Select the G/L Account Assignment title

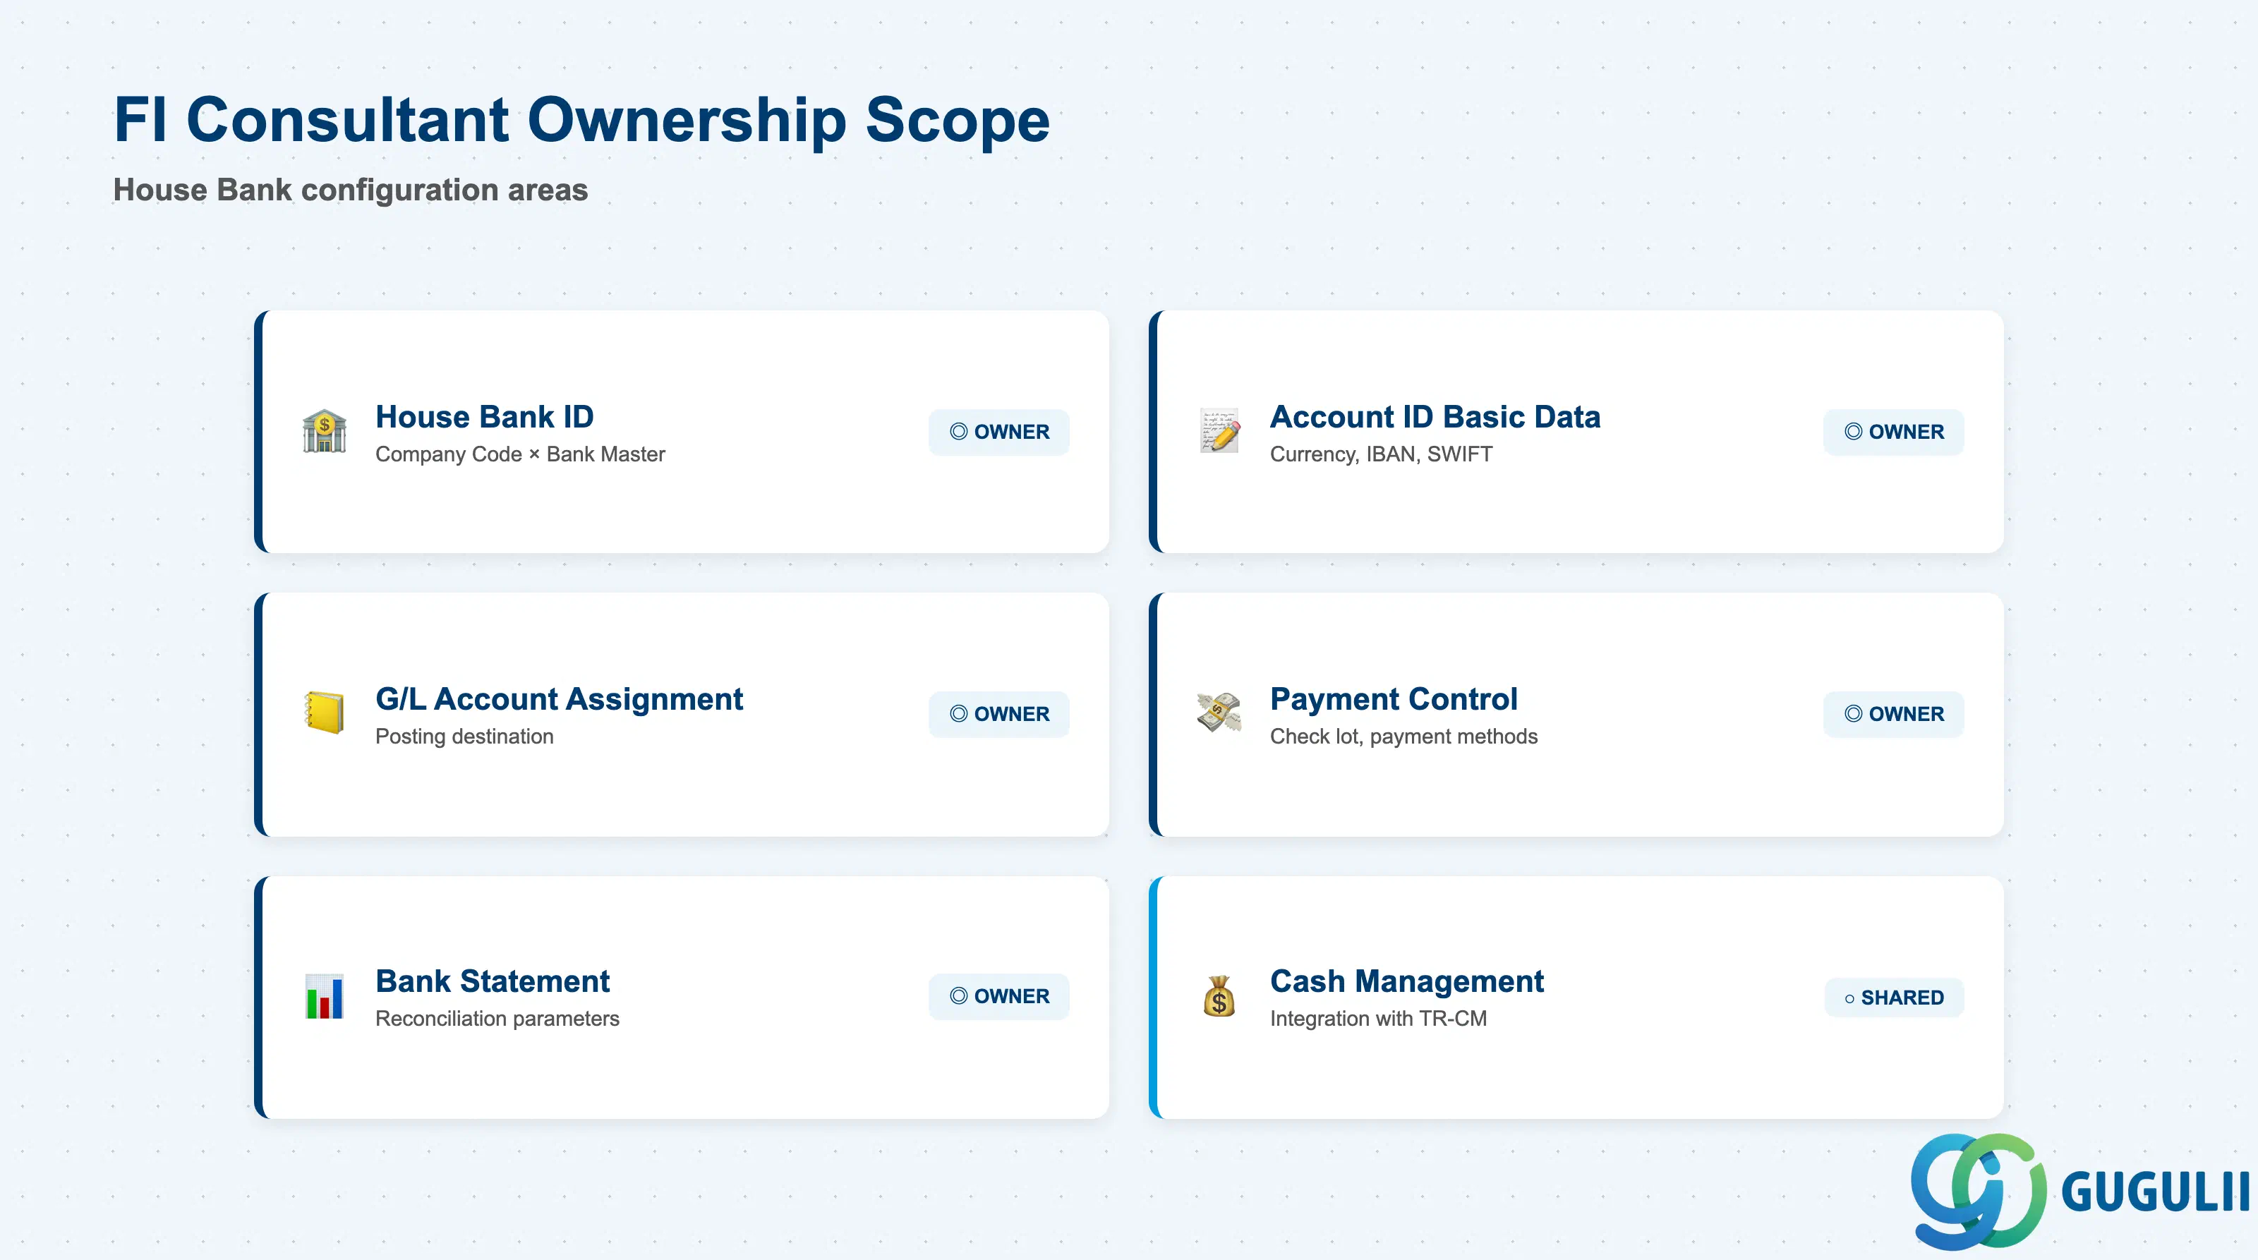[x=560, y=699]
